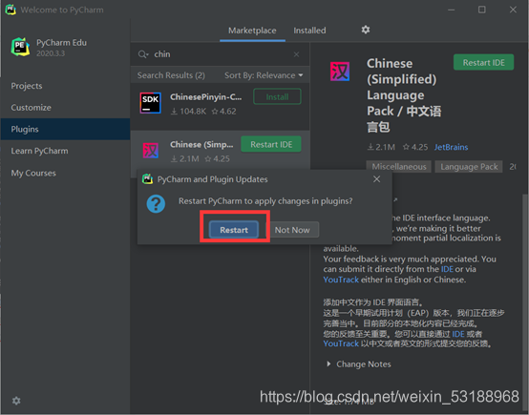
Task: Click the PyCharm Edu logo icon
Action: [20, 47]
